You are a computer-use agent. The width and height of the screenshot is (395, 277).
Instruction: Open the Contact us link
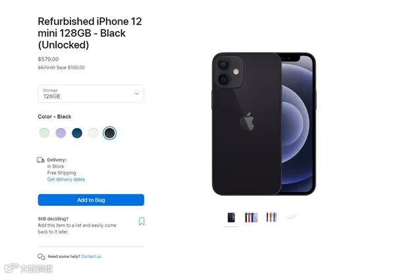tap(92, 257)
